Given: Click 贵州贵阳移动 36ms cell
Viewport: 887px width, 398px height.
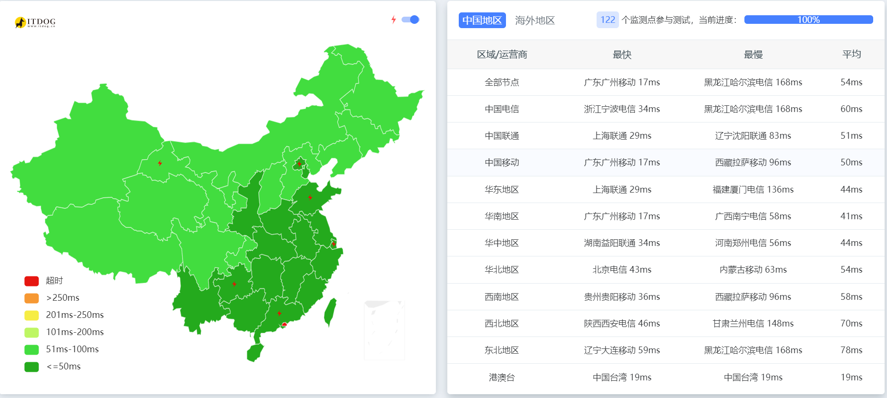Looking at the screenshot, I should click(622, 297).
